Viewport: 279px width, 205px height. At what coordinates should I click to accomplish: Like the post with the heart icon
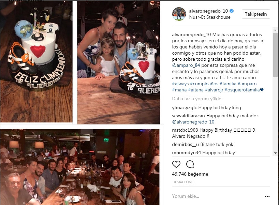coord(176,164)
